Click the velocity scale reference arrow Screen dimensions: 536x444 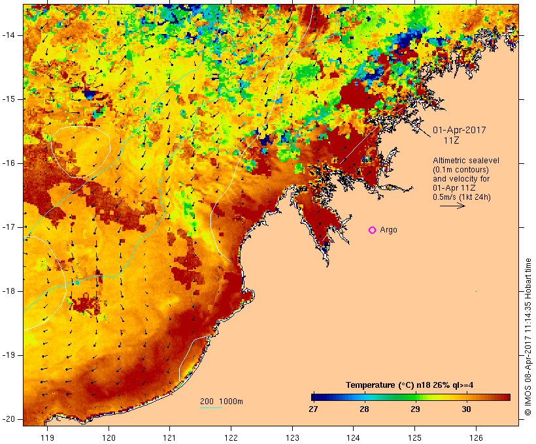[452, 206]
